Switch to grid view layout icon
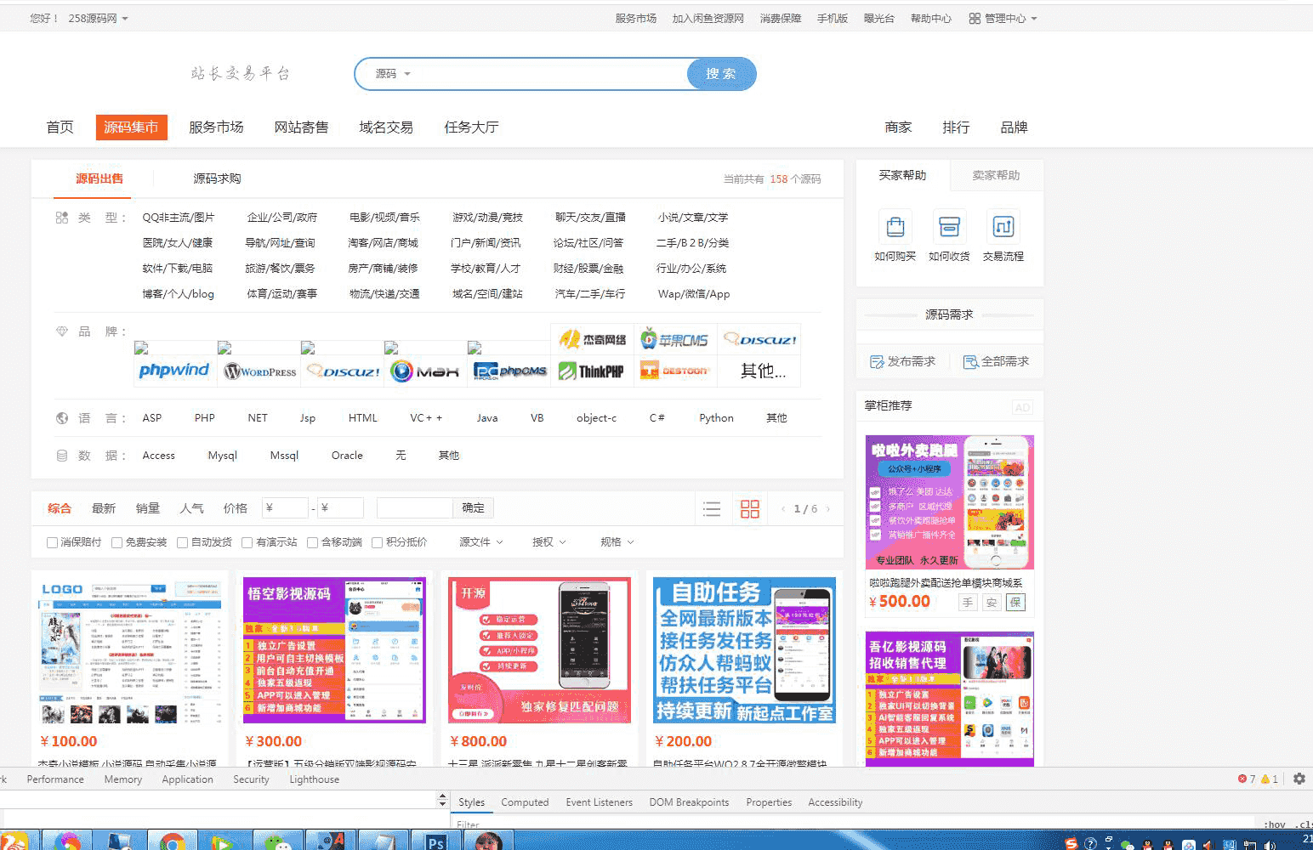The width and height of the screenshot is (1313, 850). tap(750, 509)
